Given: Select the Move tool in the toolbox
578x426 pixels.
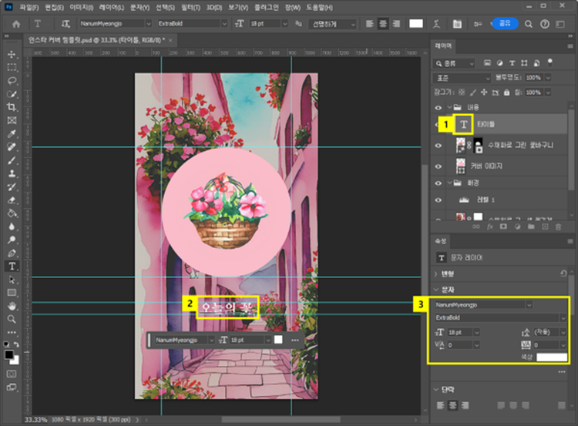Looking at the screenshot, I should (12, 55).
